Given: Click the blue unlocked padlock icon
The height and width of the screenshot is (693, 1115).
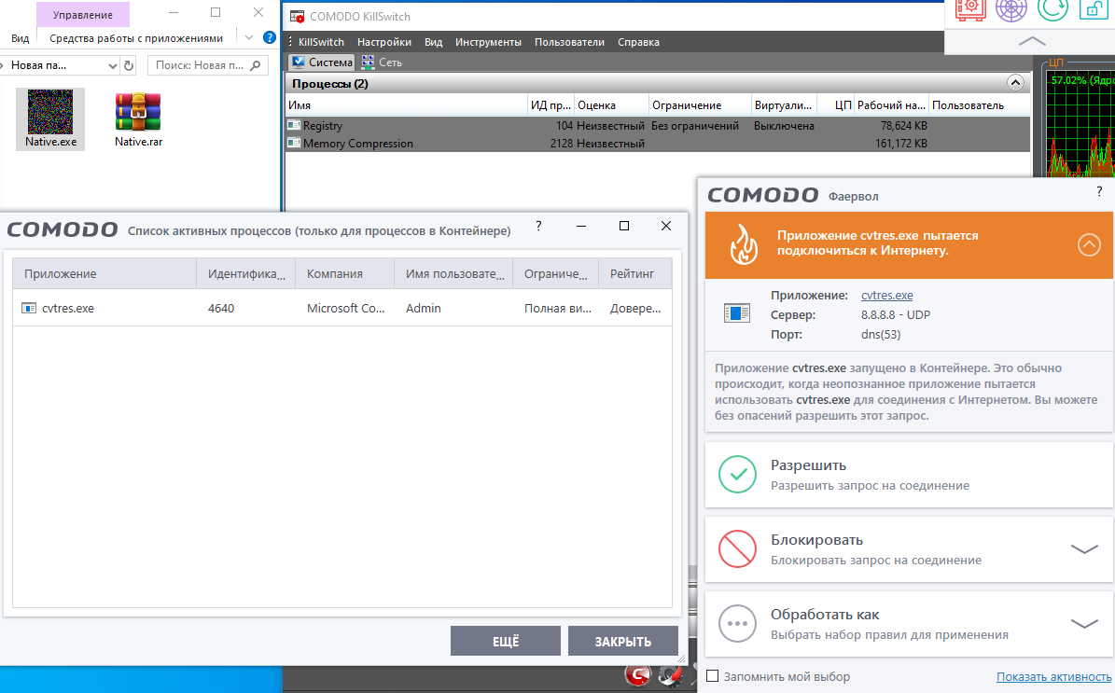Looking at the screenshot, I should coord(1094,9).
